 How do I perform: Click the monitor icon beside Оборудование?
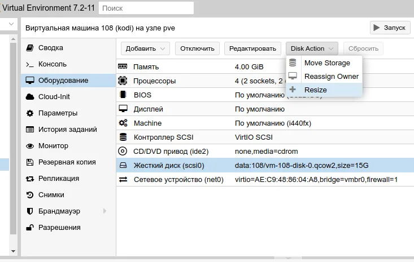click(30, 81)
